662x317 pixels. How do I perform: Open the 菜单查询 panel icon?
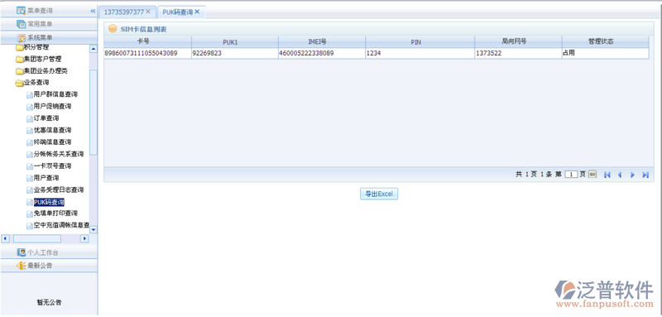coord(21,11)
